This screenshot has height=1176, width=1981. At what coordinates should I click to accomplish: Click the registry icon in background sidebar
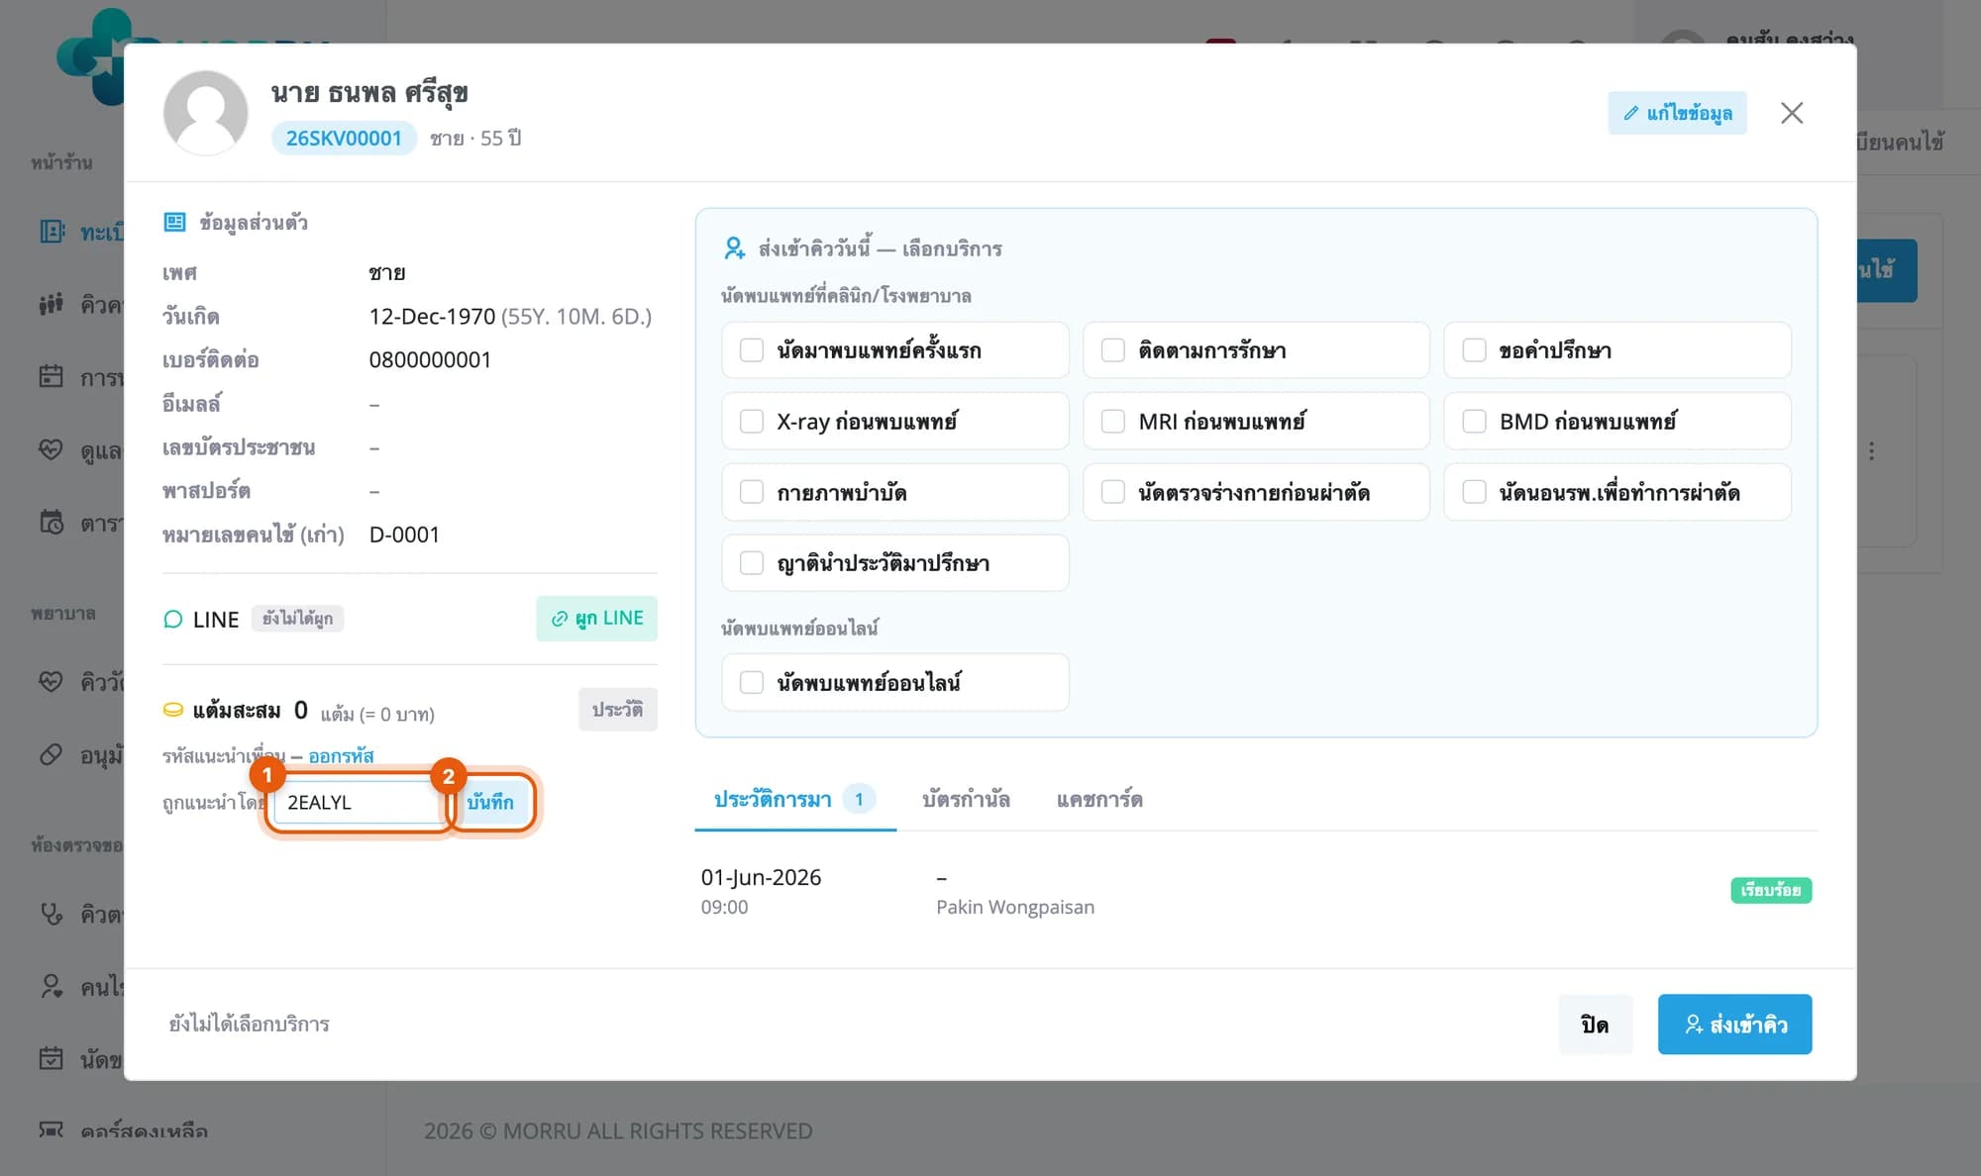(x=52, y=232)
